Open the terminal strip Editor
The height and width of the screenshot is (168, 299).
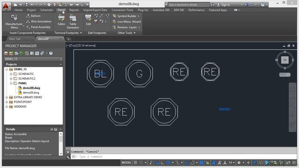click(61, 20)
